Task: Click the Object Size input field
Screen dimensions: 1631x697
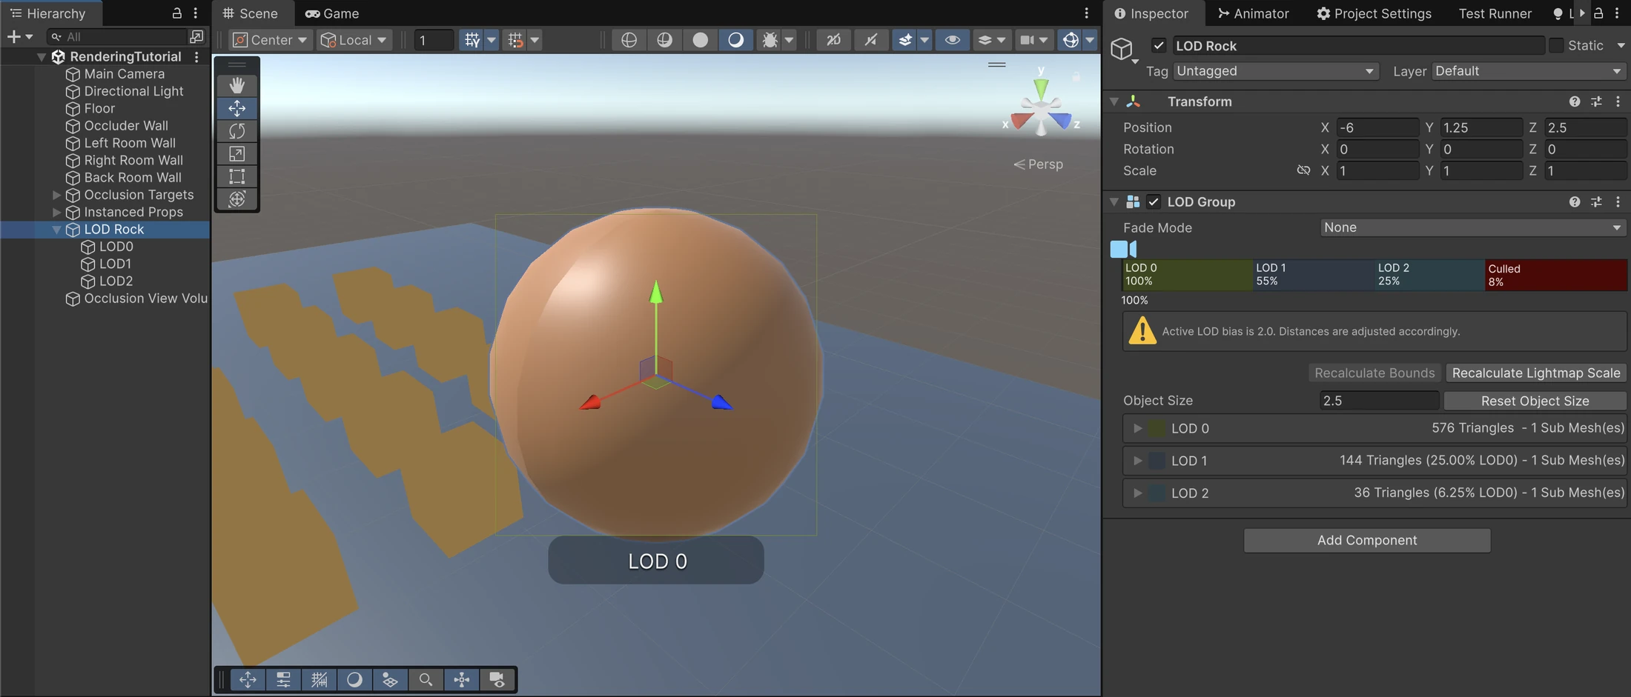Action: point(1379,401)
